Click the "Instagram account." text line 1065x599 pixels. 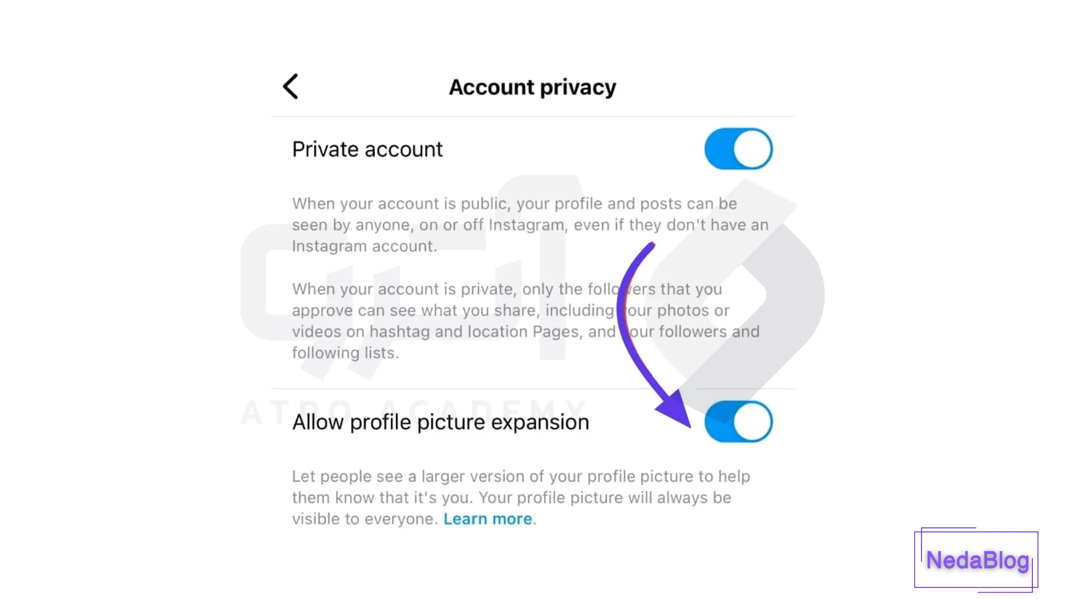click(x=364, y=246)
